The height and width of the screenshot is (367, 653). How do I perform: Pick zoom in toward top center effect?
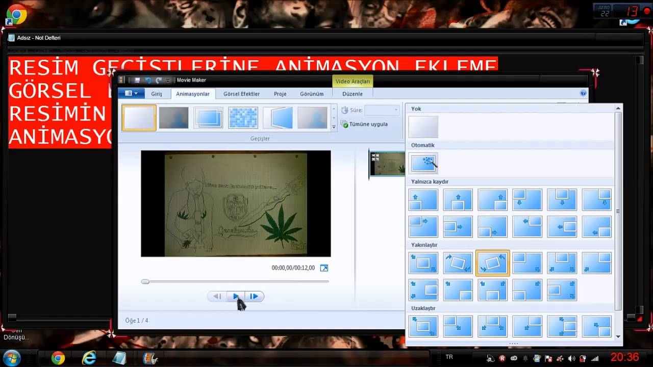[x=562, y=263]
